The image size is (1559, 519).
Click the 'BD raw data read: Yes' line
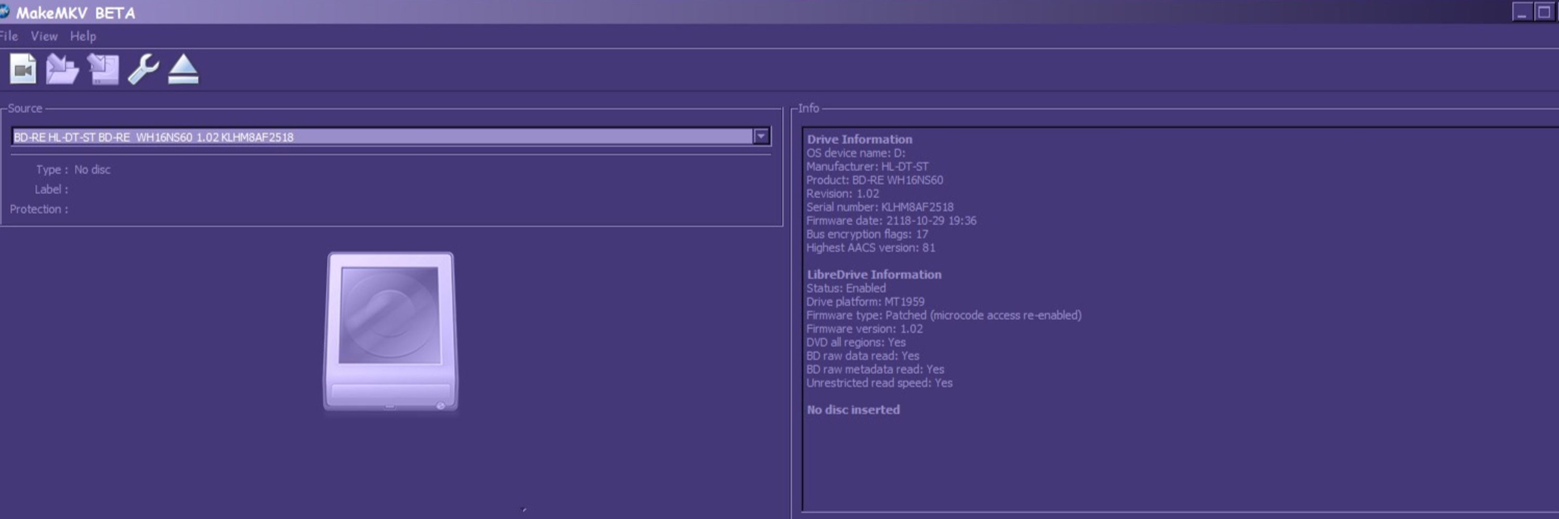(x=863, y=356)
